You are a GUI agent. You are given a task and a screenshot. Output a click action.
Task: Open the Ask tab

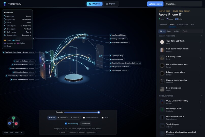[x=193, y=24]
